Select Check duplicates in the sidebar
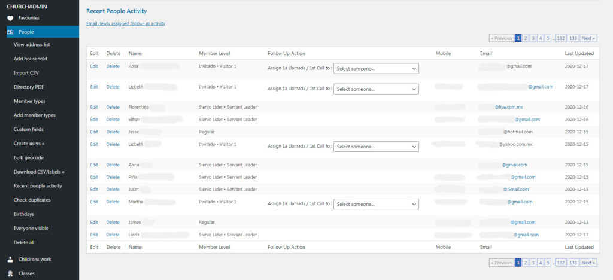The height and width of the screenshot is (280, 613). (32, 200)
